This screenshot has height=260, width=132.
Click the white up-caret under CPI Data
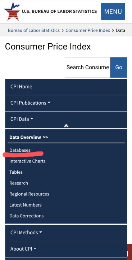(x=66, y=126)
